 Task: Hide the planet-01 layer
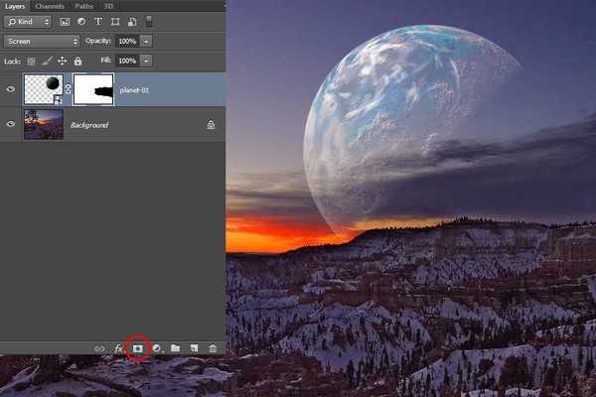coord(11,89)
